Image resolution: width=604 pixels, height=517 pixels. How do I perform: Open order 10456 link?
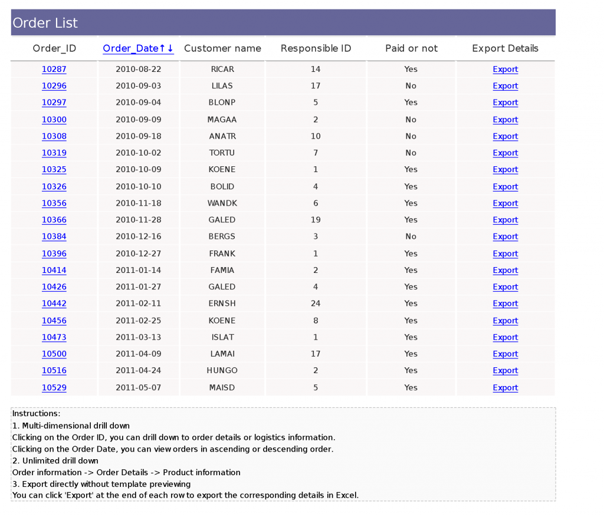point(54,321)
